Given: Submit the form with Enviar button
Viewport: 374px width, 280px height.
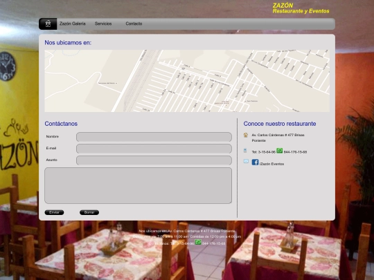Looking at the screenshot, I should point(54,212).
